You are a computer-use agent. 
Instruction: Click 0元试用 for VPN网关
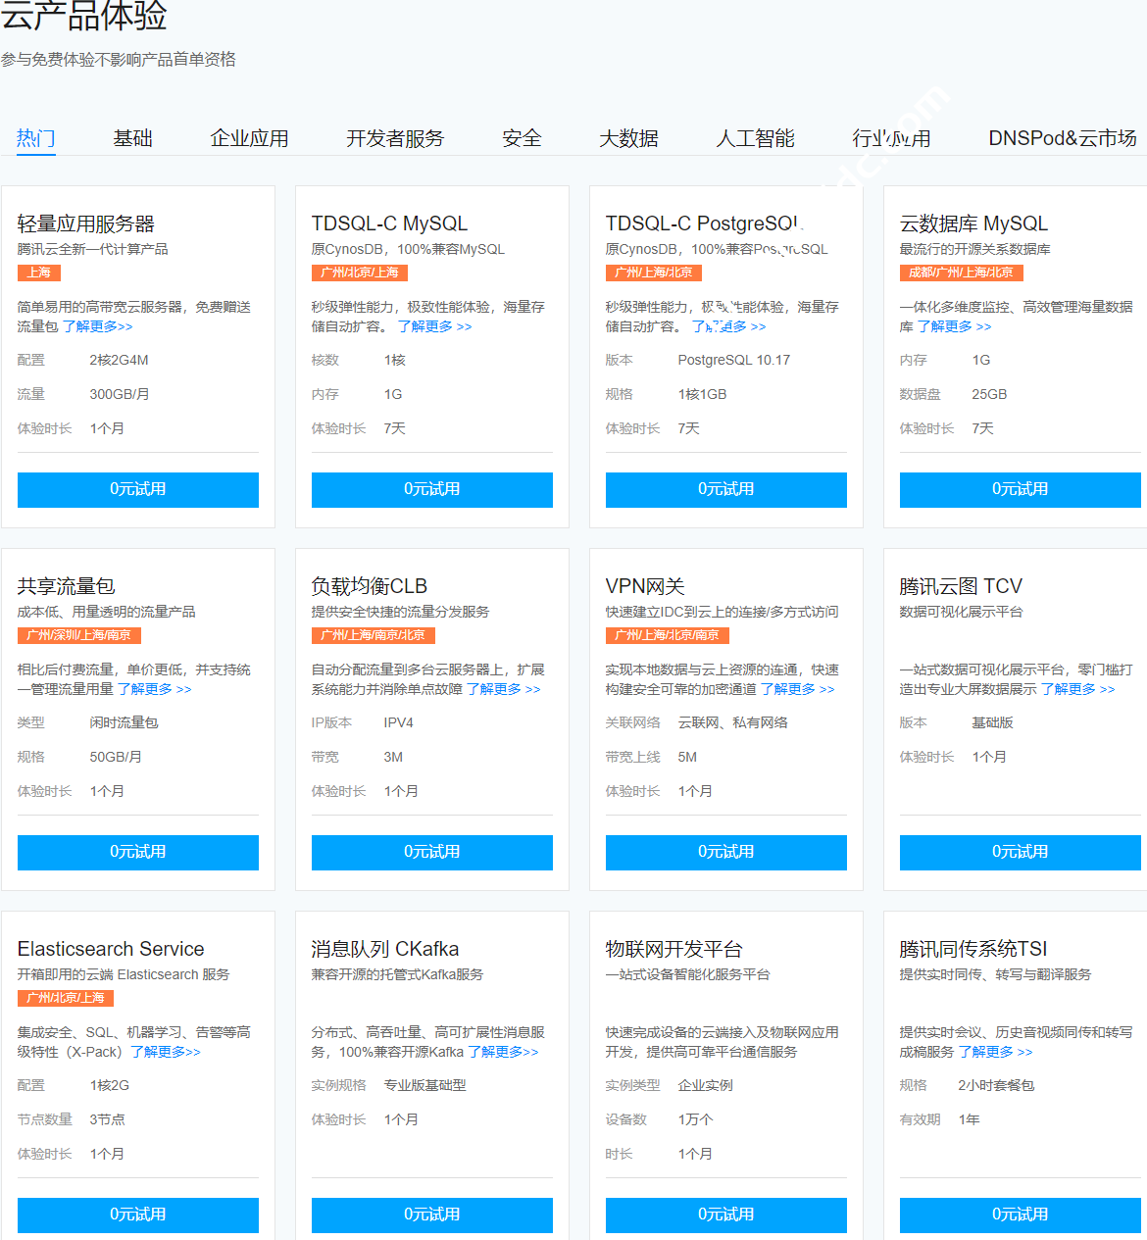point(726,852)
